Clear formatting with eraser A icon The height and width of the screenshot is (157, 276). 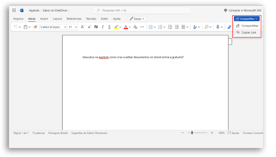pos(135,27)
